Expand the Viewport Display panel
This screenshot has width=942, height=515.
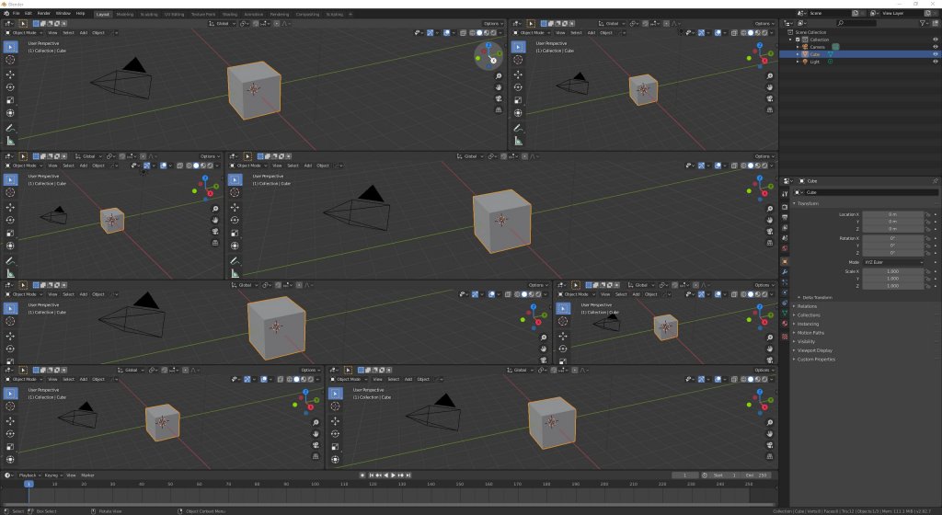tap(815, 350)
